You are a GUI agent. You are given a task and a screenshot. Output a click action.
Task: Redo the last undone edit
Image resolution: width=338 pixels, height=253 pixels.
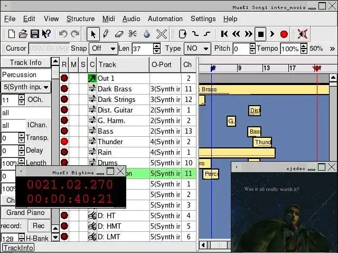point(75,34)
